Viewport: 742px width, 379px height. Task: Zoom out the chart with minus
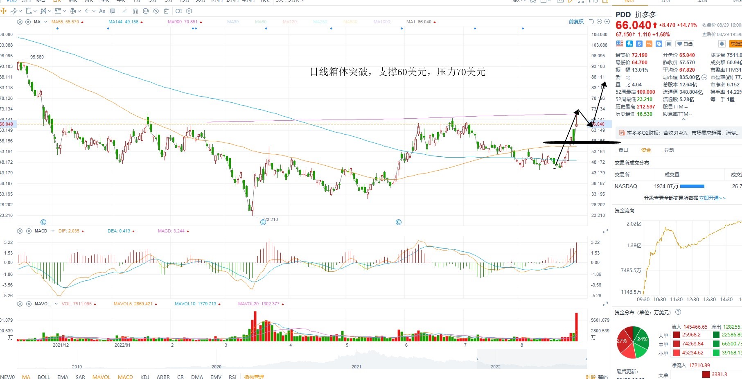[600, 22]
